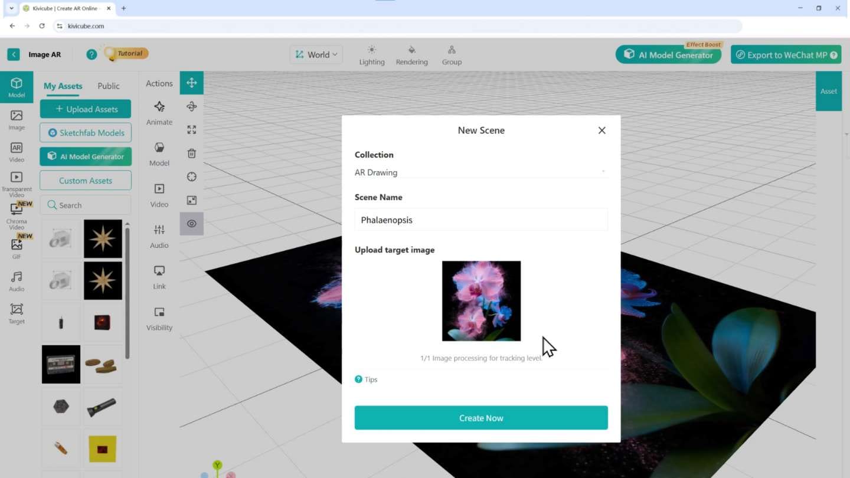Screen dimensions: 850x478
Task: Open the Animate action panel
Action: coord(159,113)
